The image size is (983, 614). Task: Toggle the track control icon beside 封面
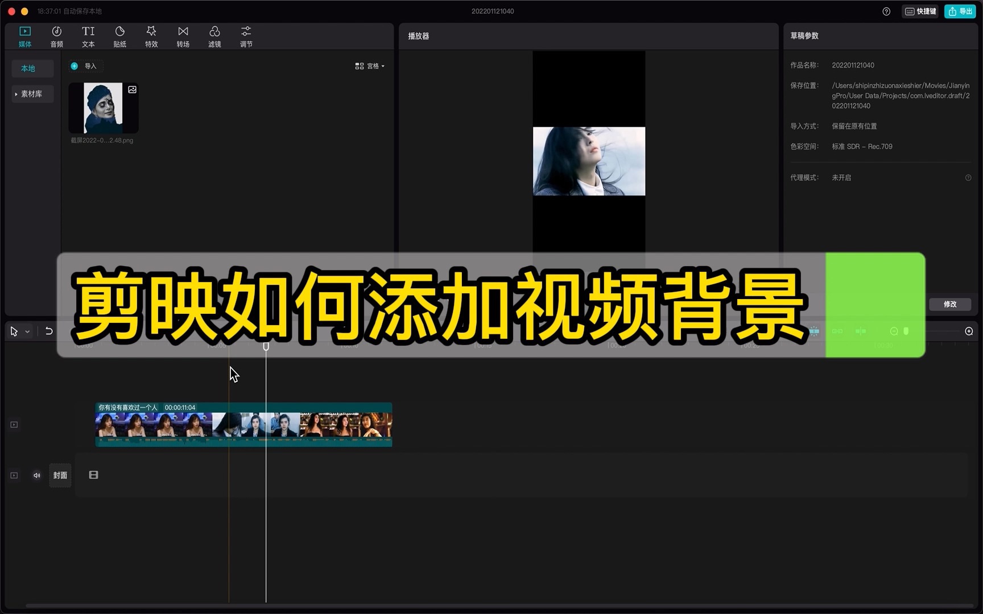click(13, 475)
